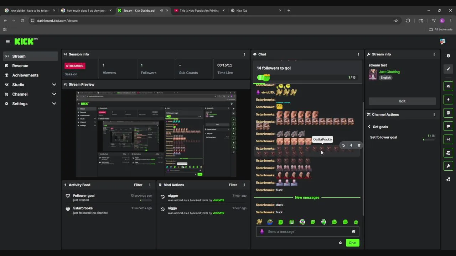The height and width of the screenshot is (256, 456).
Task: Reload the page in the browser
Action: click(x=22, y=21)
